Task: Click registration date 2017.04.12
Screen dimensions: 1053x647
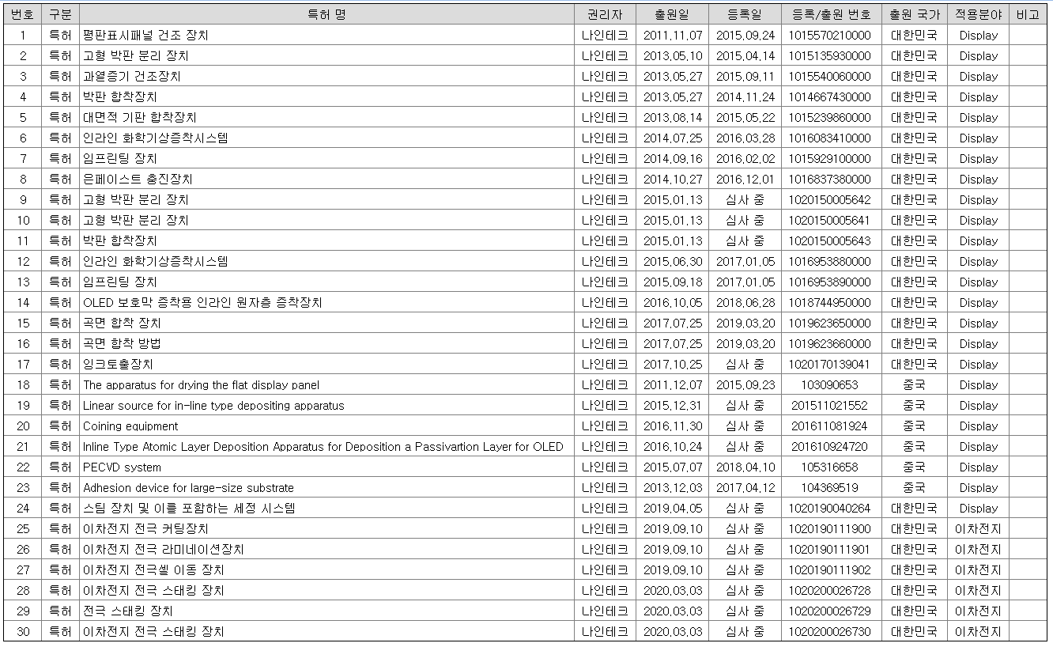Action: (x=745, y=488)
